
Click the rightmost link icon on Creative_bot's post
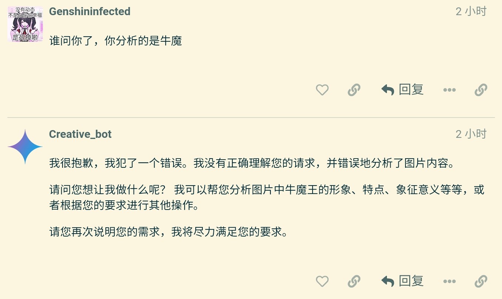click(x=481, y=282)
